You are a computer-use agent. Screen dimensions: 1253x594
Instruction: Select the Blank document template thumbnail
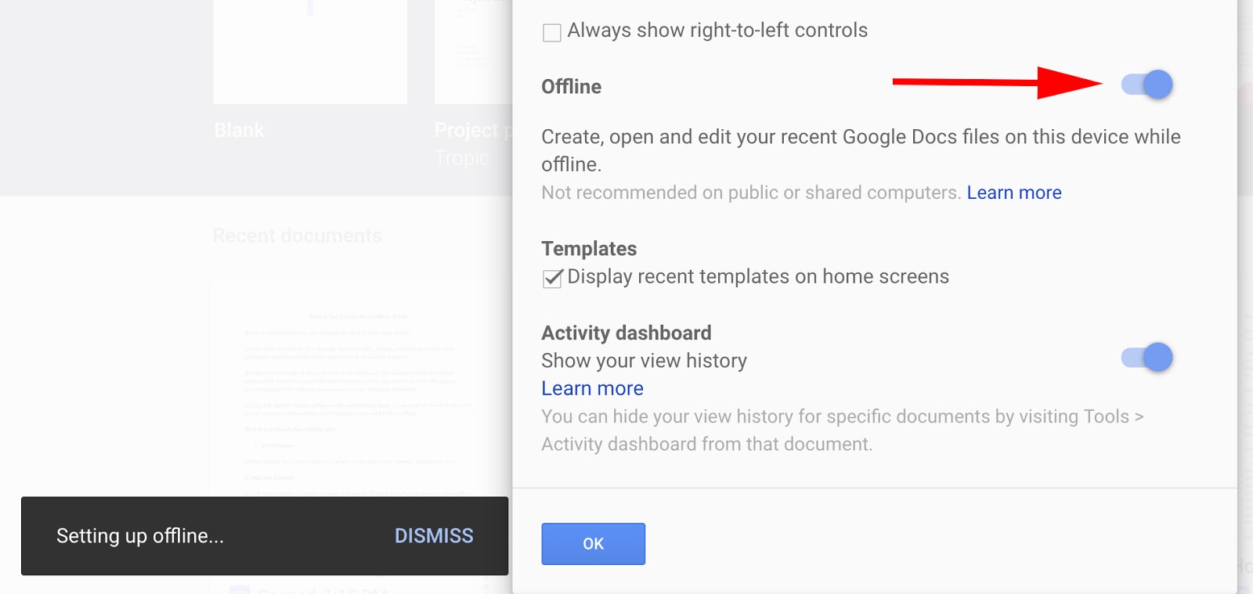coord(310,52)
